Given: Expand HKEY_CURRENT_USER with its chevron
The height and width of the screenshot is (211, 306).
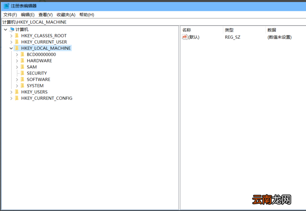Looking at the screenshot, I should point(11,42).
